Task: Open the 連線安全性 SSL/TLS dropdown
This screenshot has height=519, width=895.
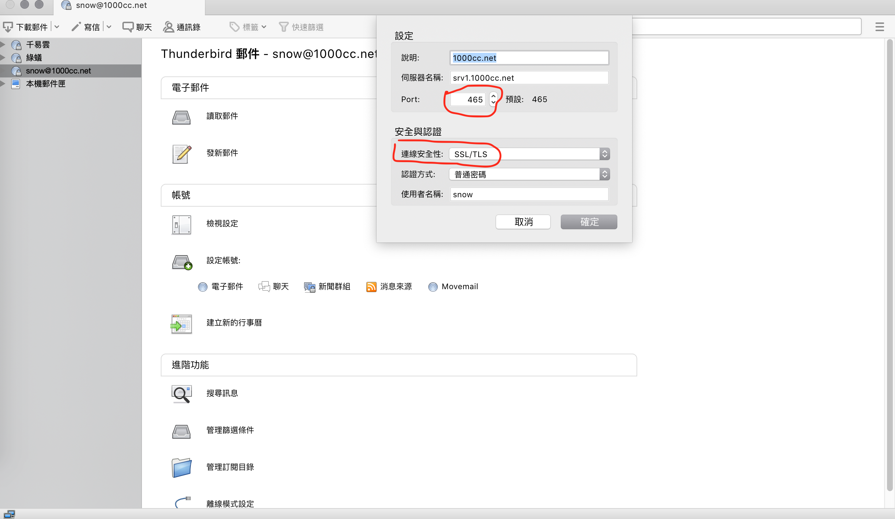Action: [529, 154]
